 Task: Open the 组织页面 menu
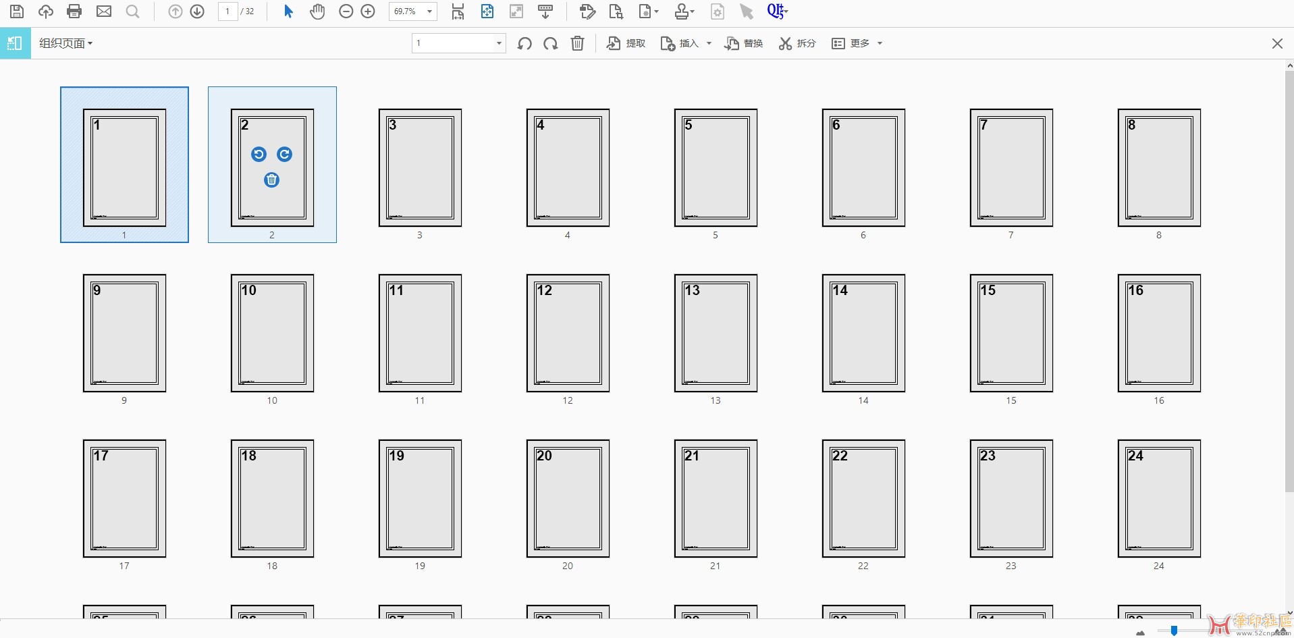65,44
